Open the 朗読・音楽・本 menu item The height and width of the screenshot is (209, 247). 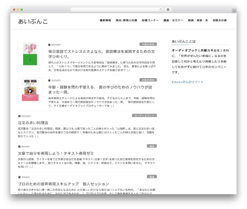(198, 20)
